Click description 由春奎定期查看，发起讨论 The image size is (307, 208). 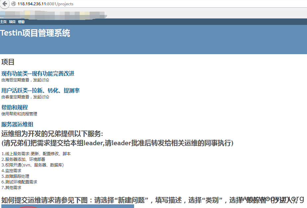point(25,97)
